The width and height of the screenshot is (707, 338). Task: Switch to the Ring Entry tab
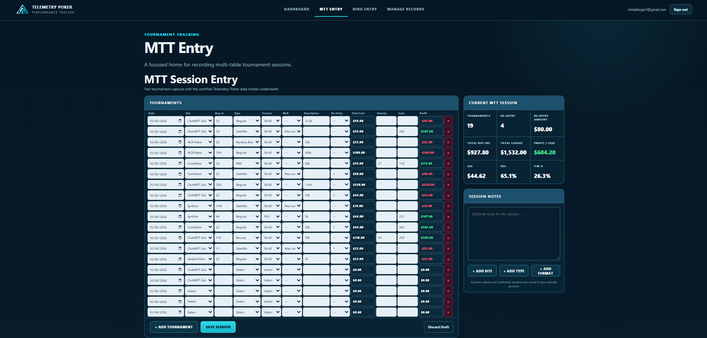pyautogui.click(x=365, y=9)
